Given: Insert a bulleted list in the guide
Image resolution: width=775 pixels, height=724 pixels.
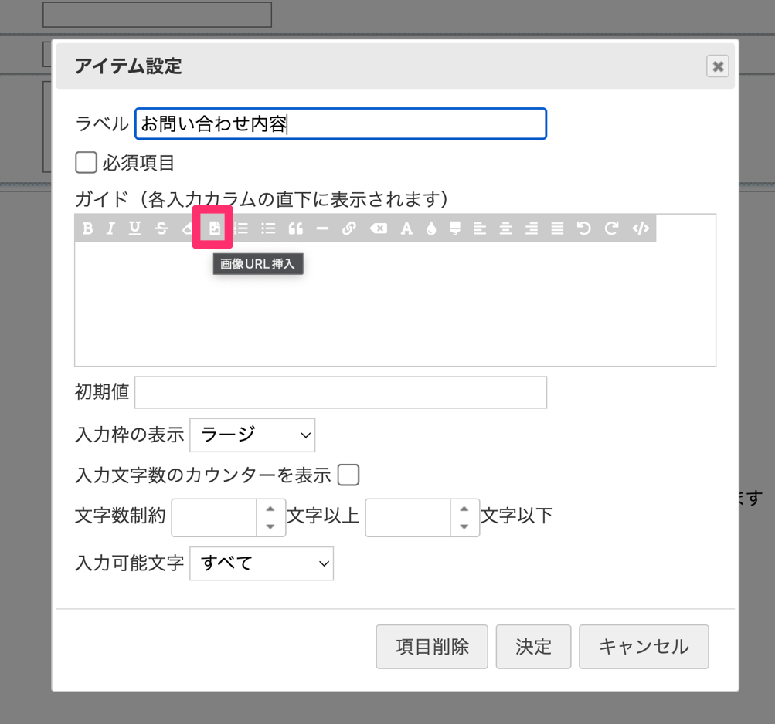Looking at the screenshot, I should (x=268, y=228).
